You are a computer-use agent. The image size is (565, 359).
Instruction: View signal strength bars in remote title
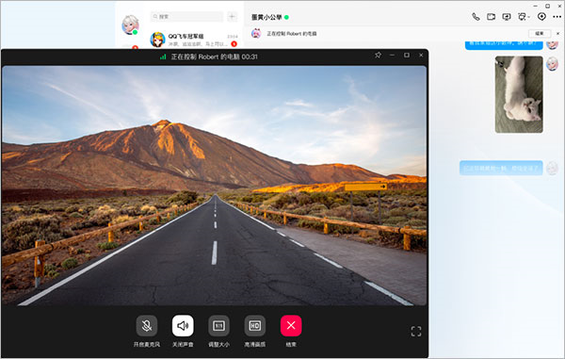pyautogui.click(x=163, y=57)
